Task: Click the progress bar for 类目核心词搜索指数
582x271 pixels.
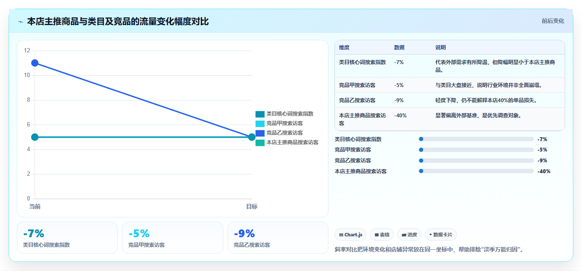Action: pos(476,139)
